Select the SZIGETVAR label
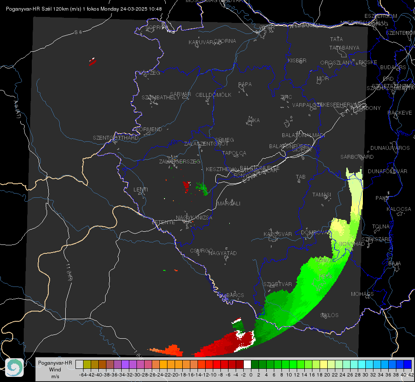This screenshot has height=382, width=415. point(278,284)
